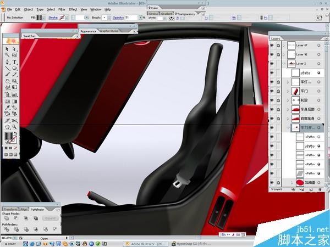This screenshot has width=330, height=247.
Task: Select the Pen tool
Action: [7, 62]
